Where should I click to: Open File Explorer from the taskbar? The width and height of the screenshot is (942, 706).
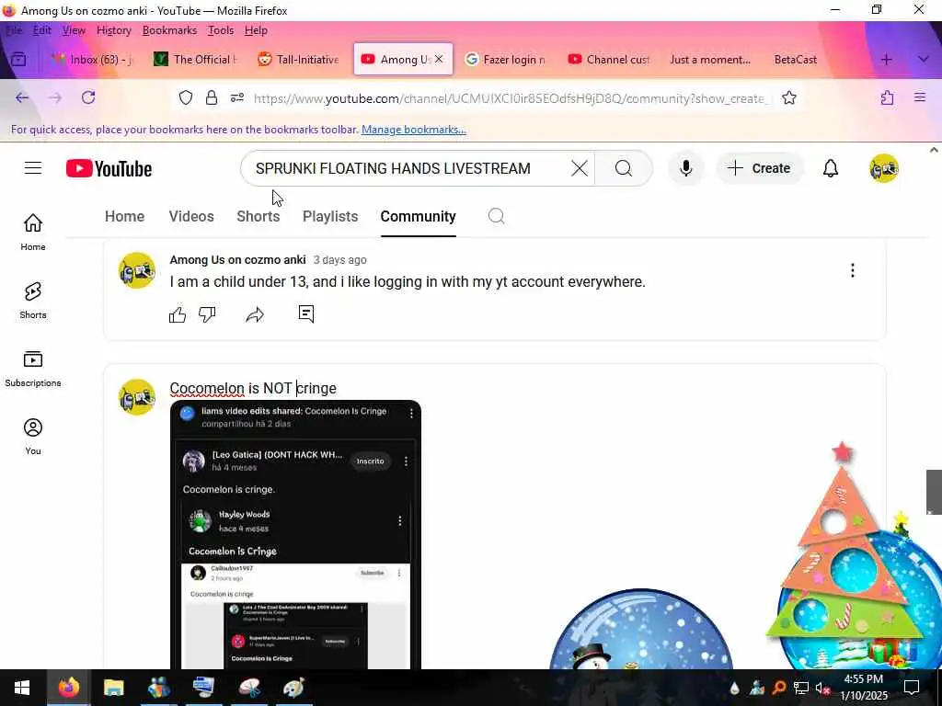(x=113, y=688)
